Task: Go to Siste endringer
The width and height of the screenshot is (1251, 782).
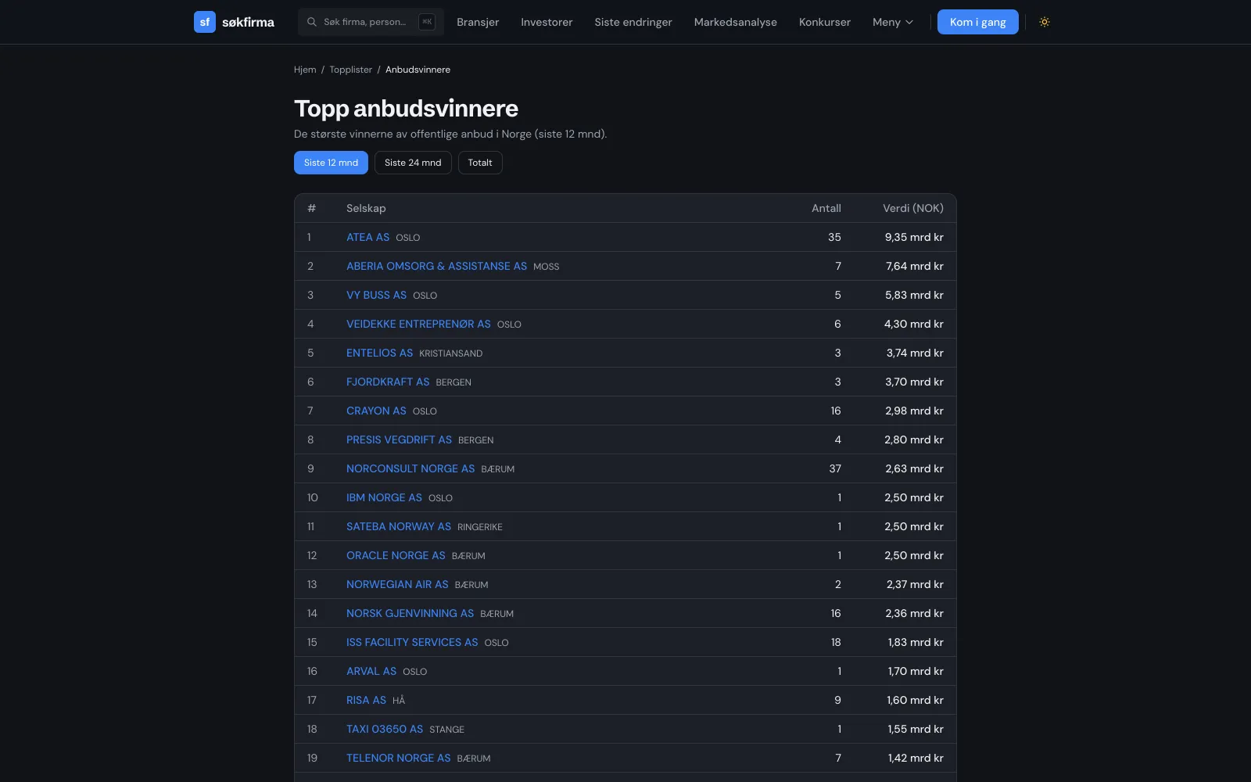Action: pos(633,22)
